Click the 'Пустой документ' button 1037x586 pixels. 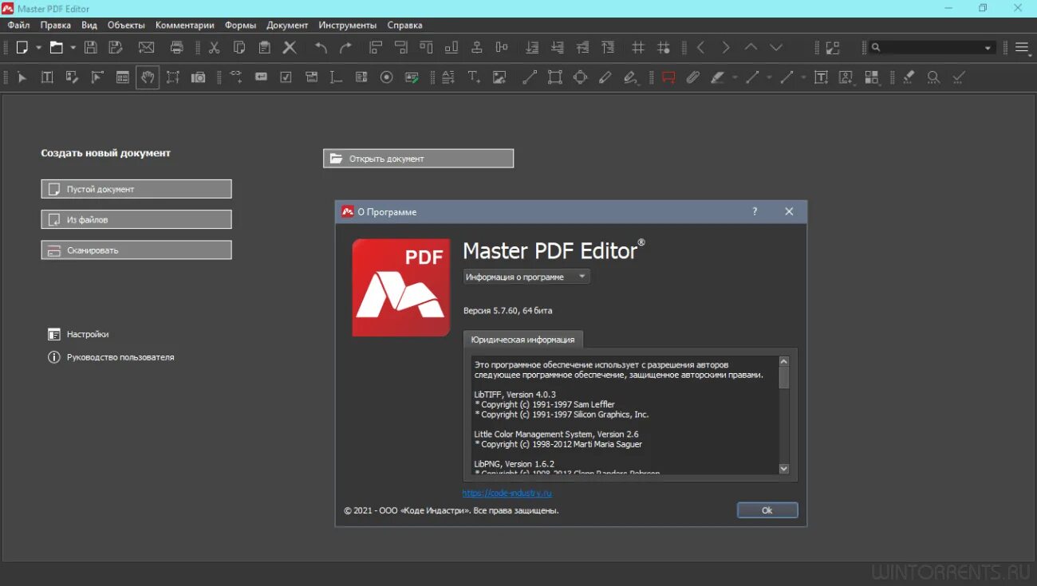(x=136, y=189)
